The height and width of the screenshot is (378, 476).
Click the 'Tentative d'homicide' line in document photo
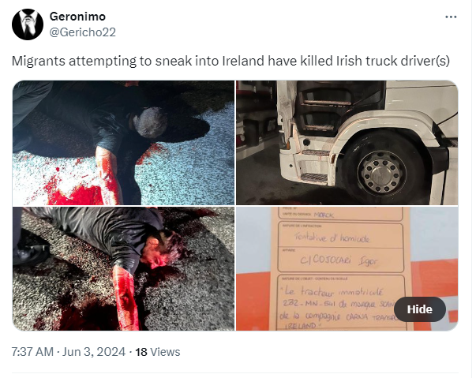click(332, 238)
